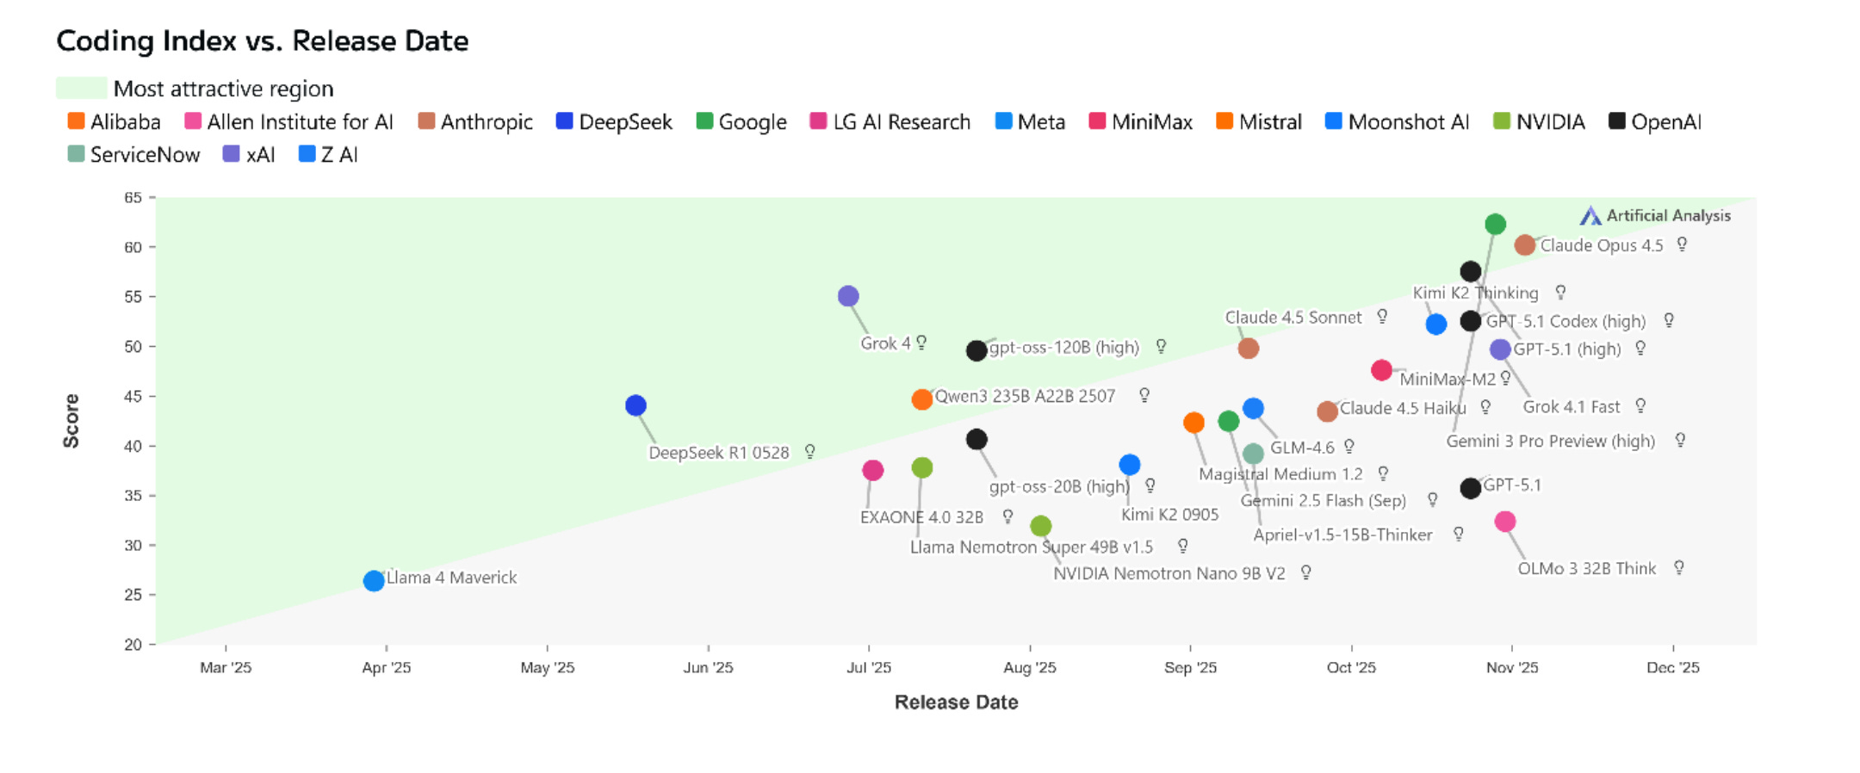The width and height of the screenshot is (1860, 773).
Task: Click the lightbulb icon after Qwen3 235B A22B 2507
Action: click(1144, 396)
